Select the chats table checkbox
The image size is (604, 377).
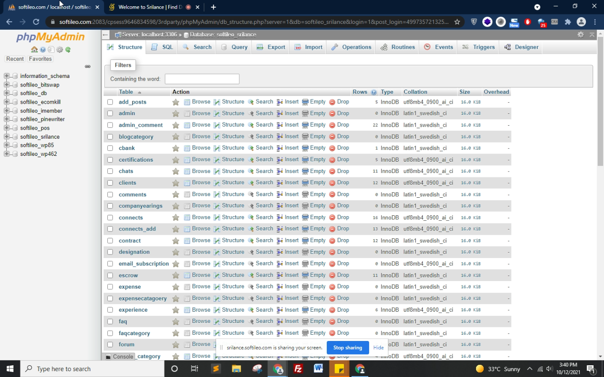point(110,171)
